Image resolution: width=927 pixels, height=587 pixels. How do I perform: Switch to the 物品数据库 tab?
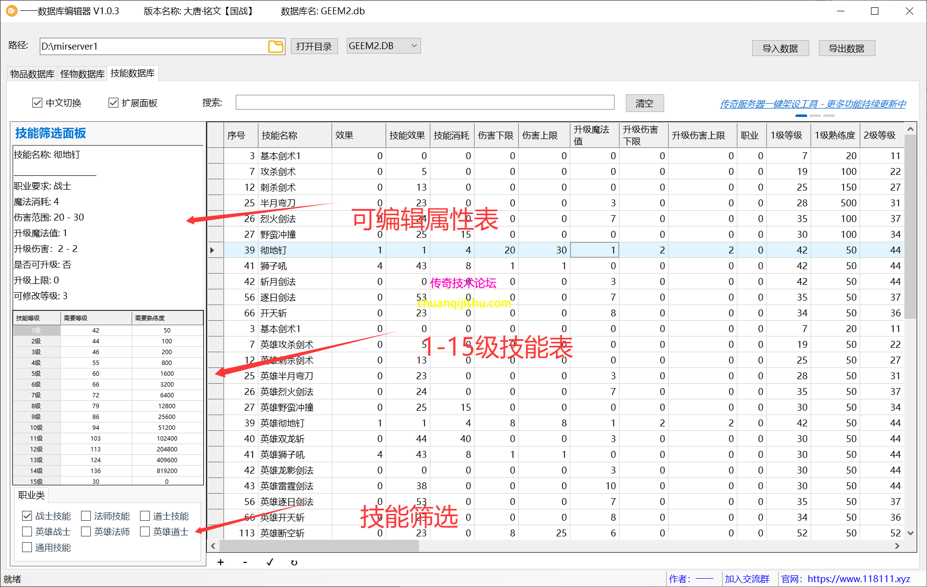[x=32, y=74]
